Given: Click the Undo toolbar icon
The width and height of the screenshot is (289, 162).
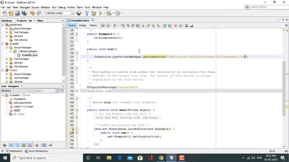Looking at the screenshot, I should 33,13.
